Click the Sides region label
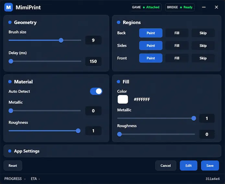This screenshot has height=184, width=225. pos(122,45)
